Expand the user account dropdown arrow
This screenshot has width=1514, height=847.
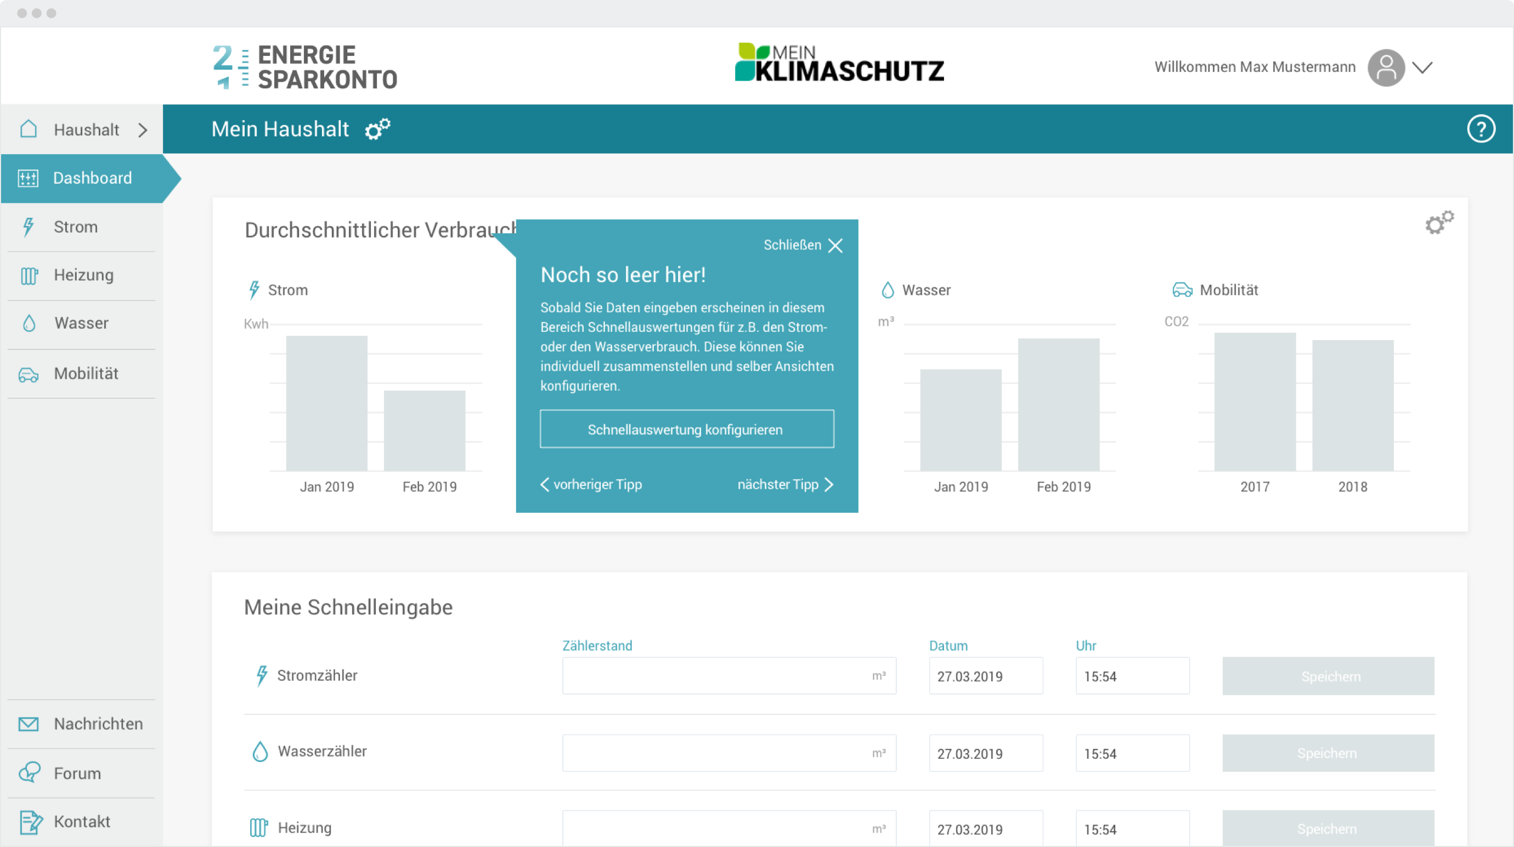click(x=1422, y=67)
